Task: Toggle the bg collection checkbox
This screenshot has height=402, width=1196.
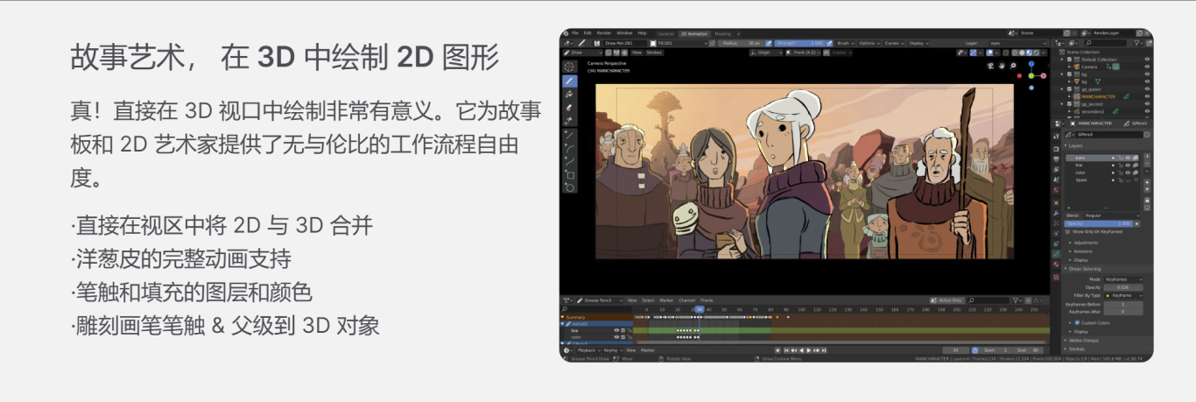Action: click(x=1069, y=74)
